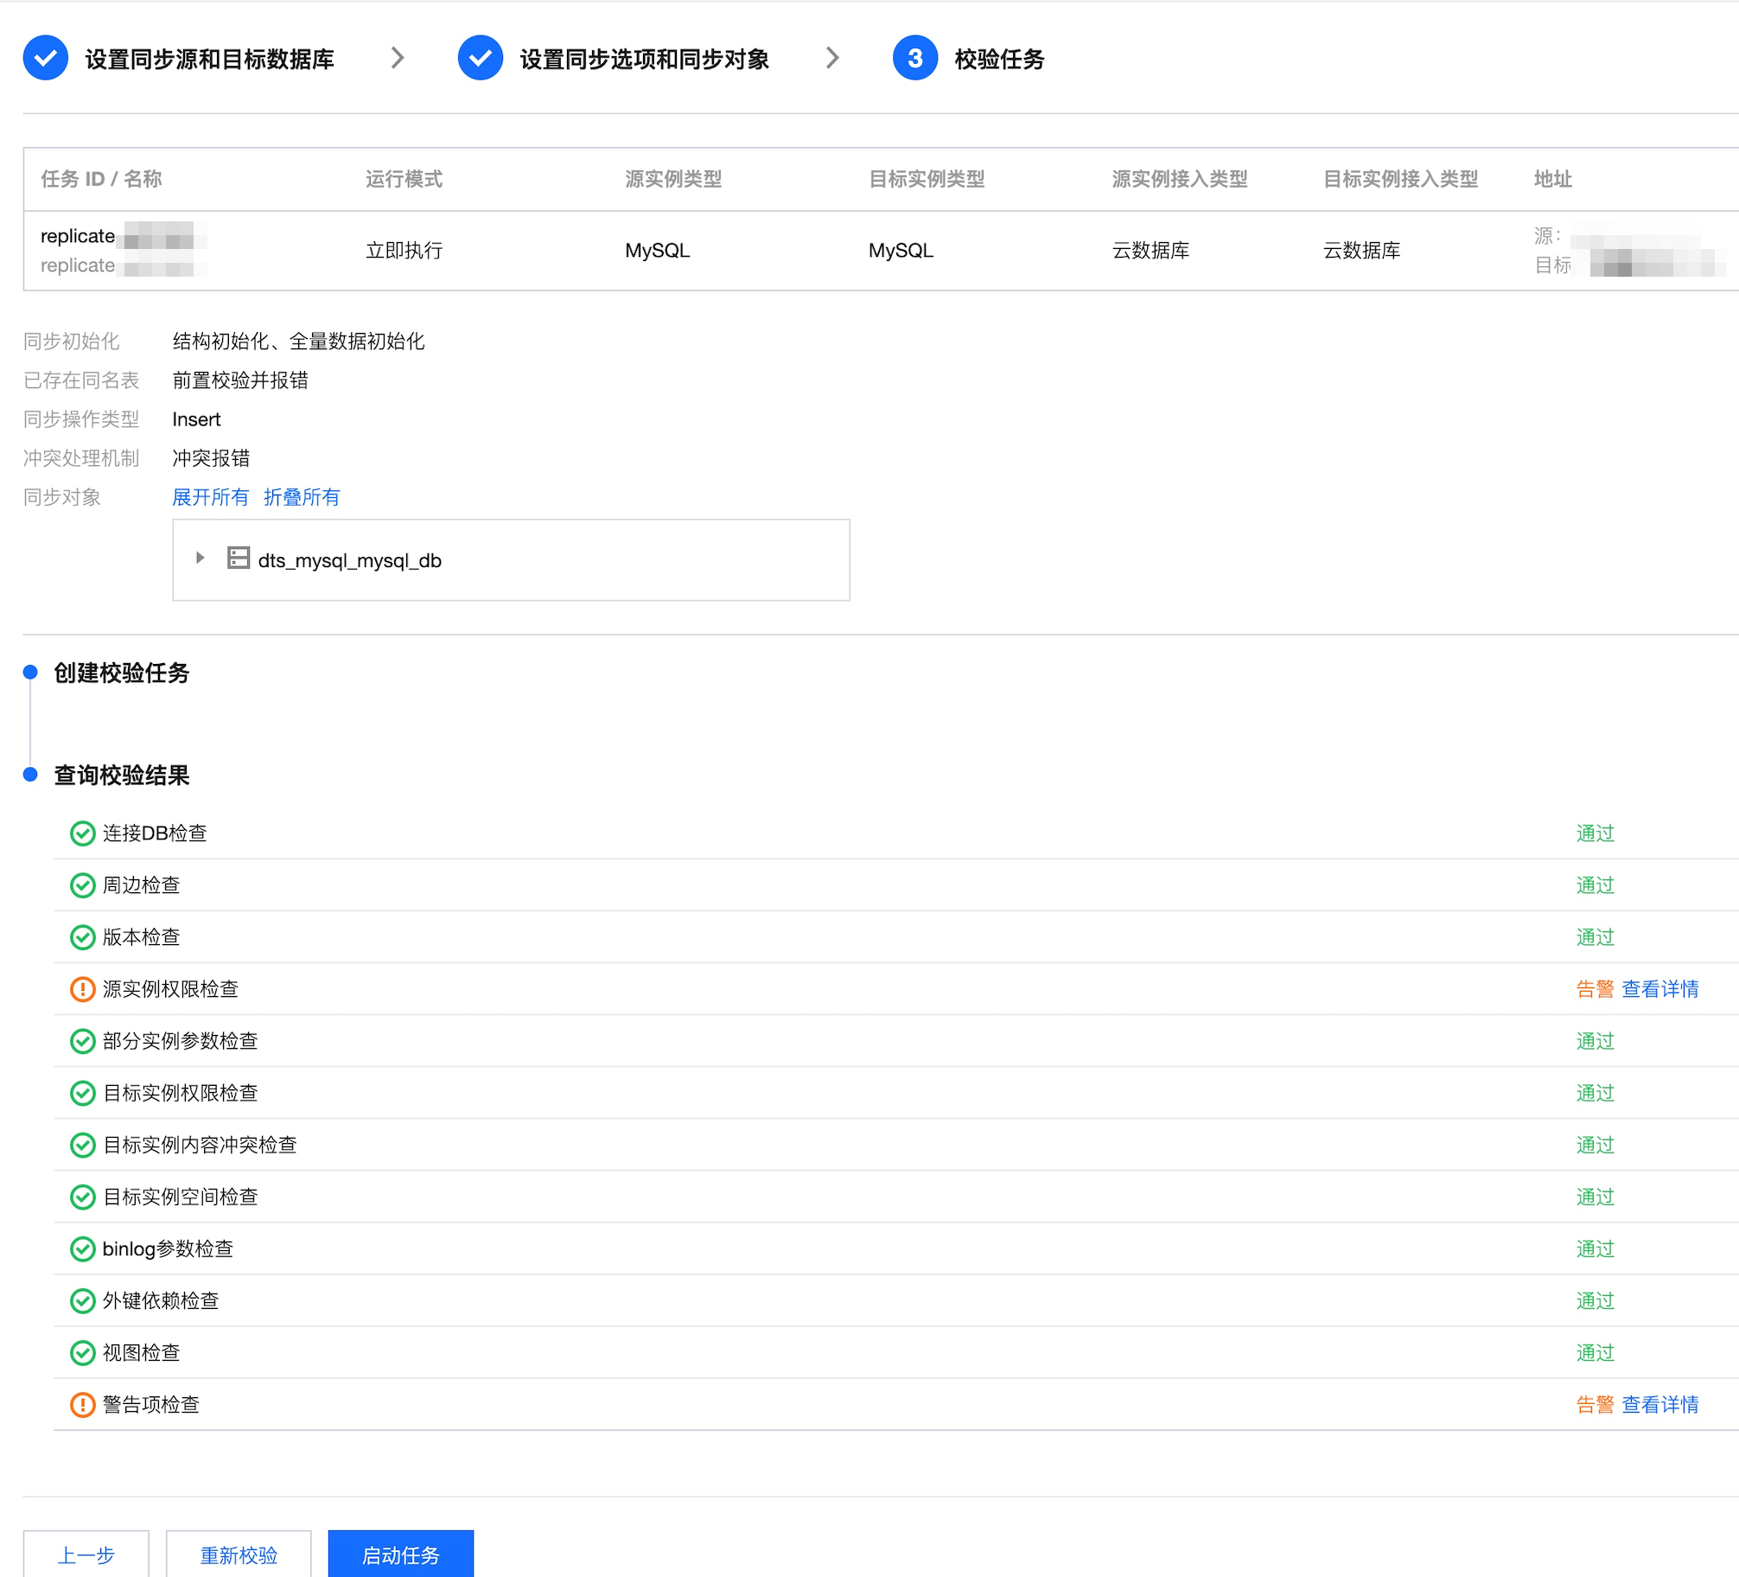Open 查看详情 for 源实例权限检查
The width and height of the screenshot is (1739, 1577).
1659,989
